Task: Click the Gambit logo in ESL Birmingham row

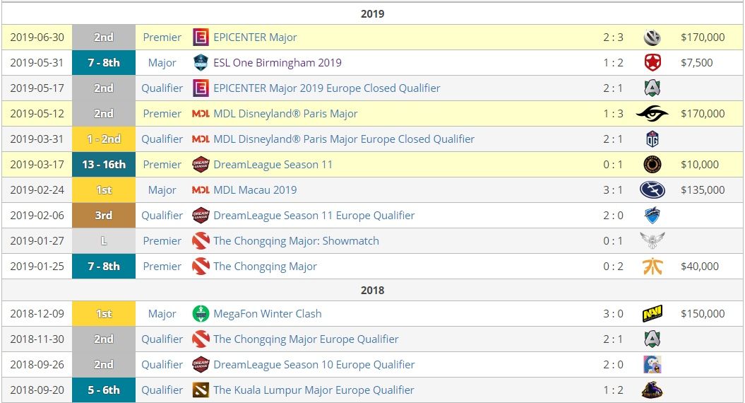Action: tap(652, 62)
